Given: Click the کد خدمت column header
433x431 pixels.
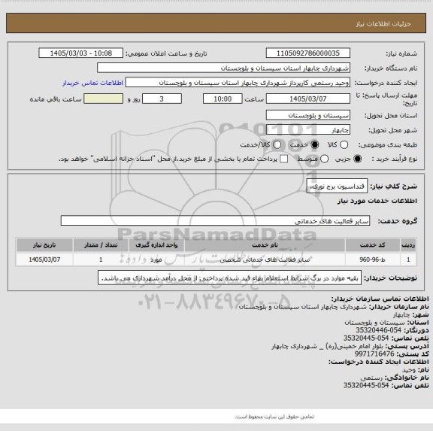Looking at the screenshot, I should coord(373,245).
